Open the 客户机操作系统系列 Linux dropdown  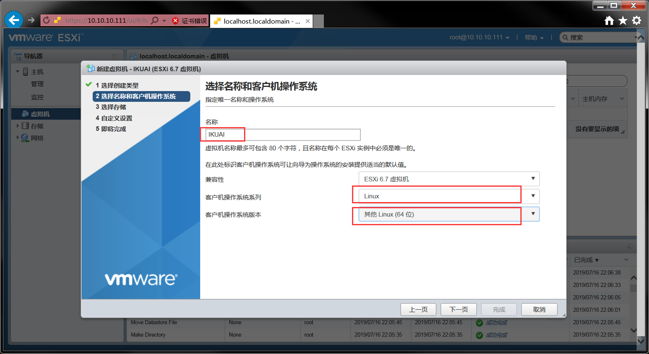pyautogui.click(x=449, y=196)
